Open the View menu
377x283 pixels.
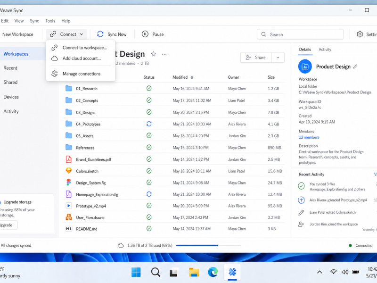pos(19,21)
